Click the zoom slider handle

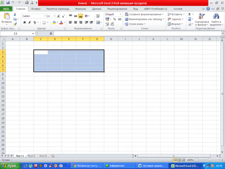(210, 160)
